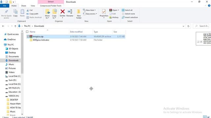Open Pictures in navigation pane
Image resolution: width=211 pixels, height=118 pixels.
[12, 68]
